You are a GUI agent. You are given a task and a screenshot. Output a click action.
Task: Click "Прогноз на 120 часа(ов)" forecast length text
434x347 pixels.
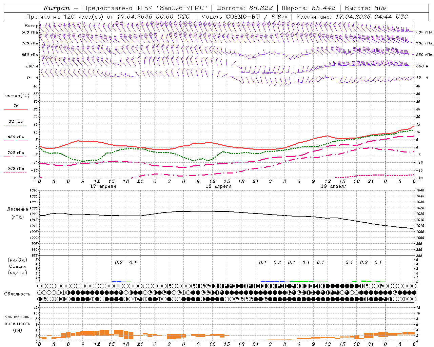tap(65, 17)
